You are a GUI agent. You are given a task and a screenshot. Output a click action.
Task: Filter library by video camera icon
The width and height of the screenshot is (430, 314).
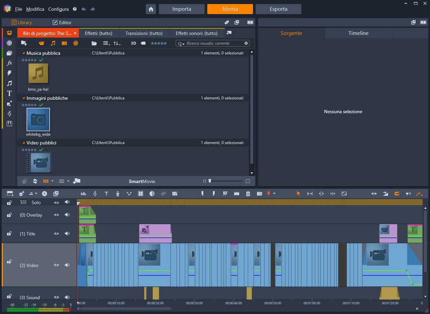[41, 43]
